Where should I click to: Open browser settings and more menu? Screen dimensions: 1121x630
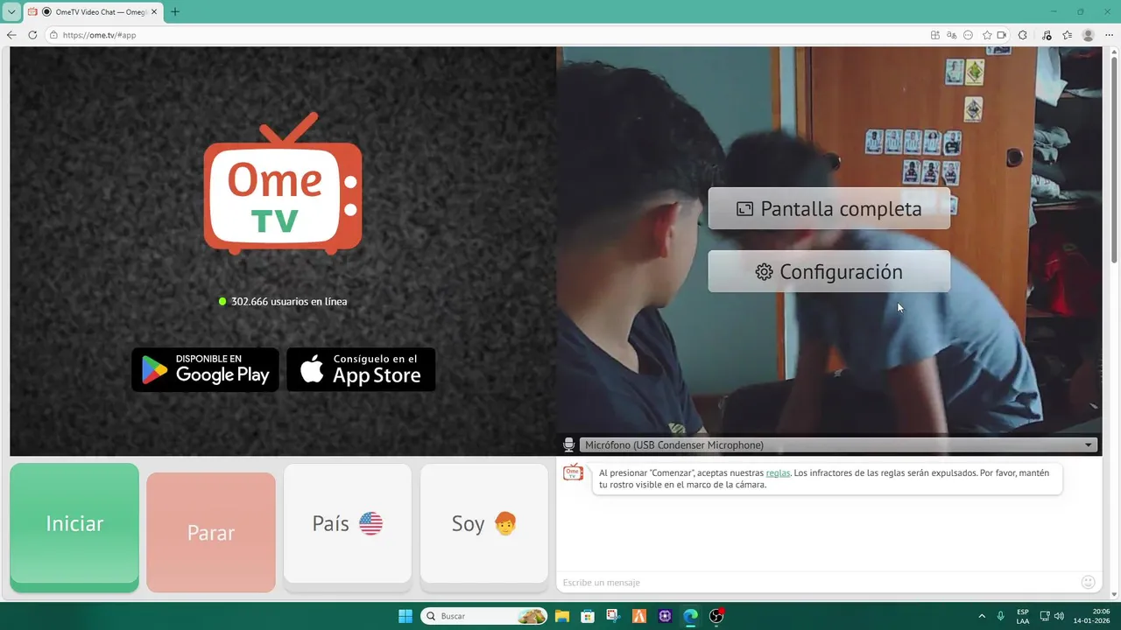(1109, 35)
